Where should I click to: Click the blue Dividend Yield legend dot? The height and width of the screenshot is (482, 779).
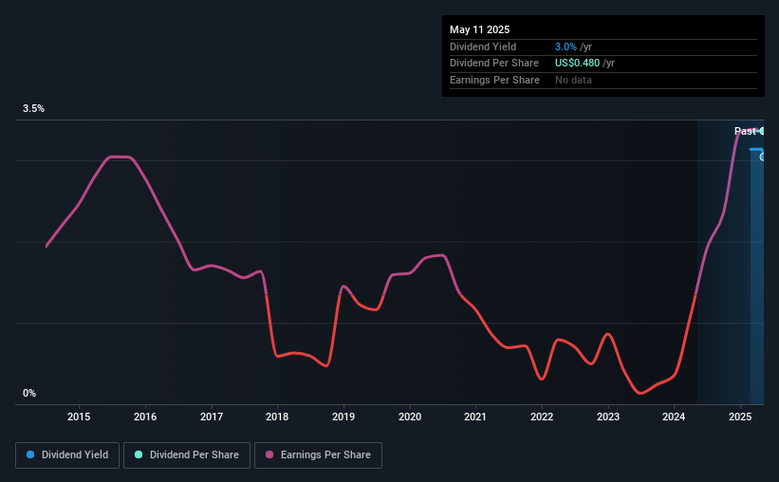pyautogui.click(x=30, y=454)
